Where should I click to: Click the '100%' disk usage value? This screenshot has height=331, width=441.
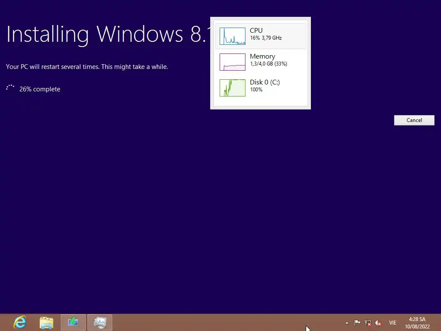point(256,90)
